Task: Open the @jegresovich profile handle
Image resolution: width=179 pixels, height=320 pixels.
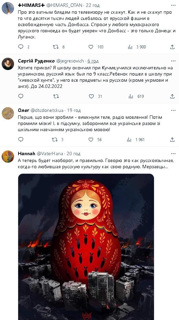Action: [x=70, y=61]
